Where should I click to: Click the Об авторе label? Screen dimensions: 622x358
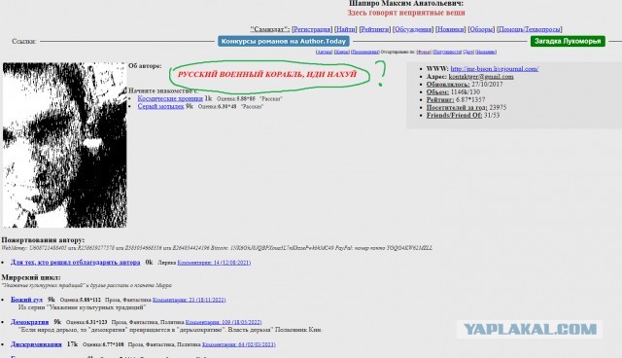point(145,66)
